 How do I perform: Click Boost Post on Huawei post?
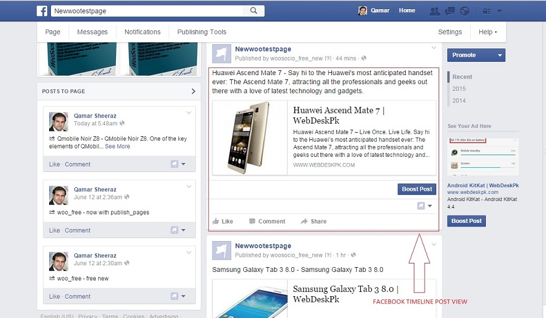[x=417, y=189]
